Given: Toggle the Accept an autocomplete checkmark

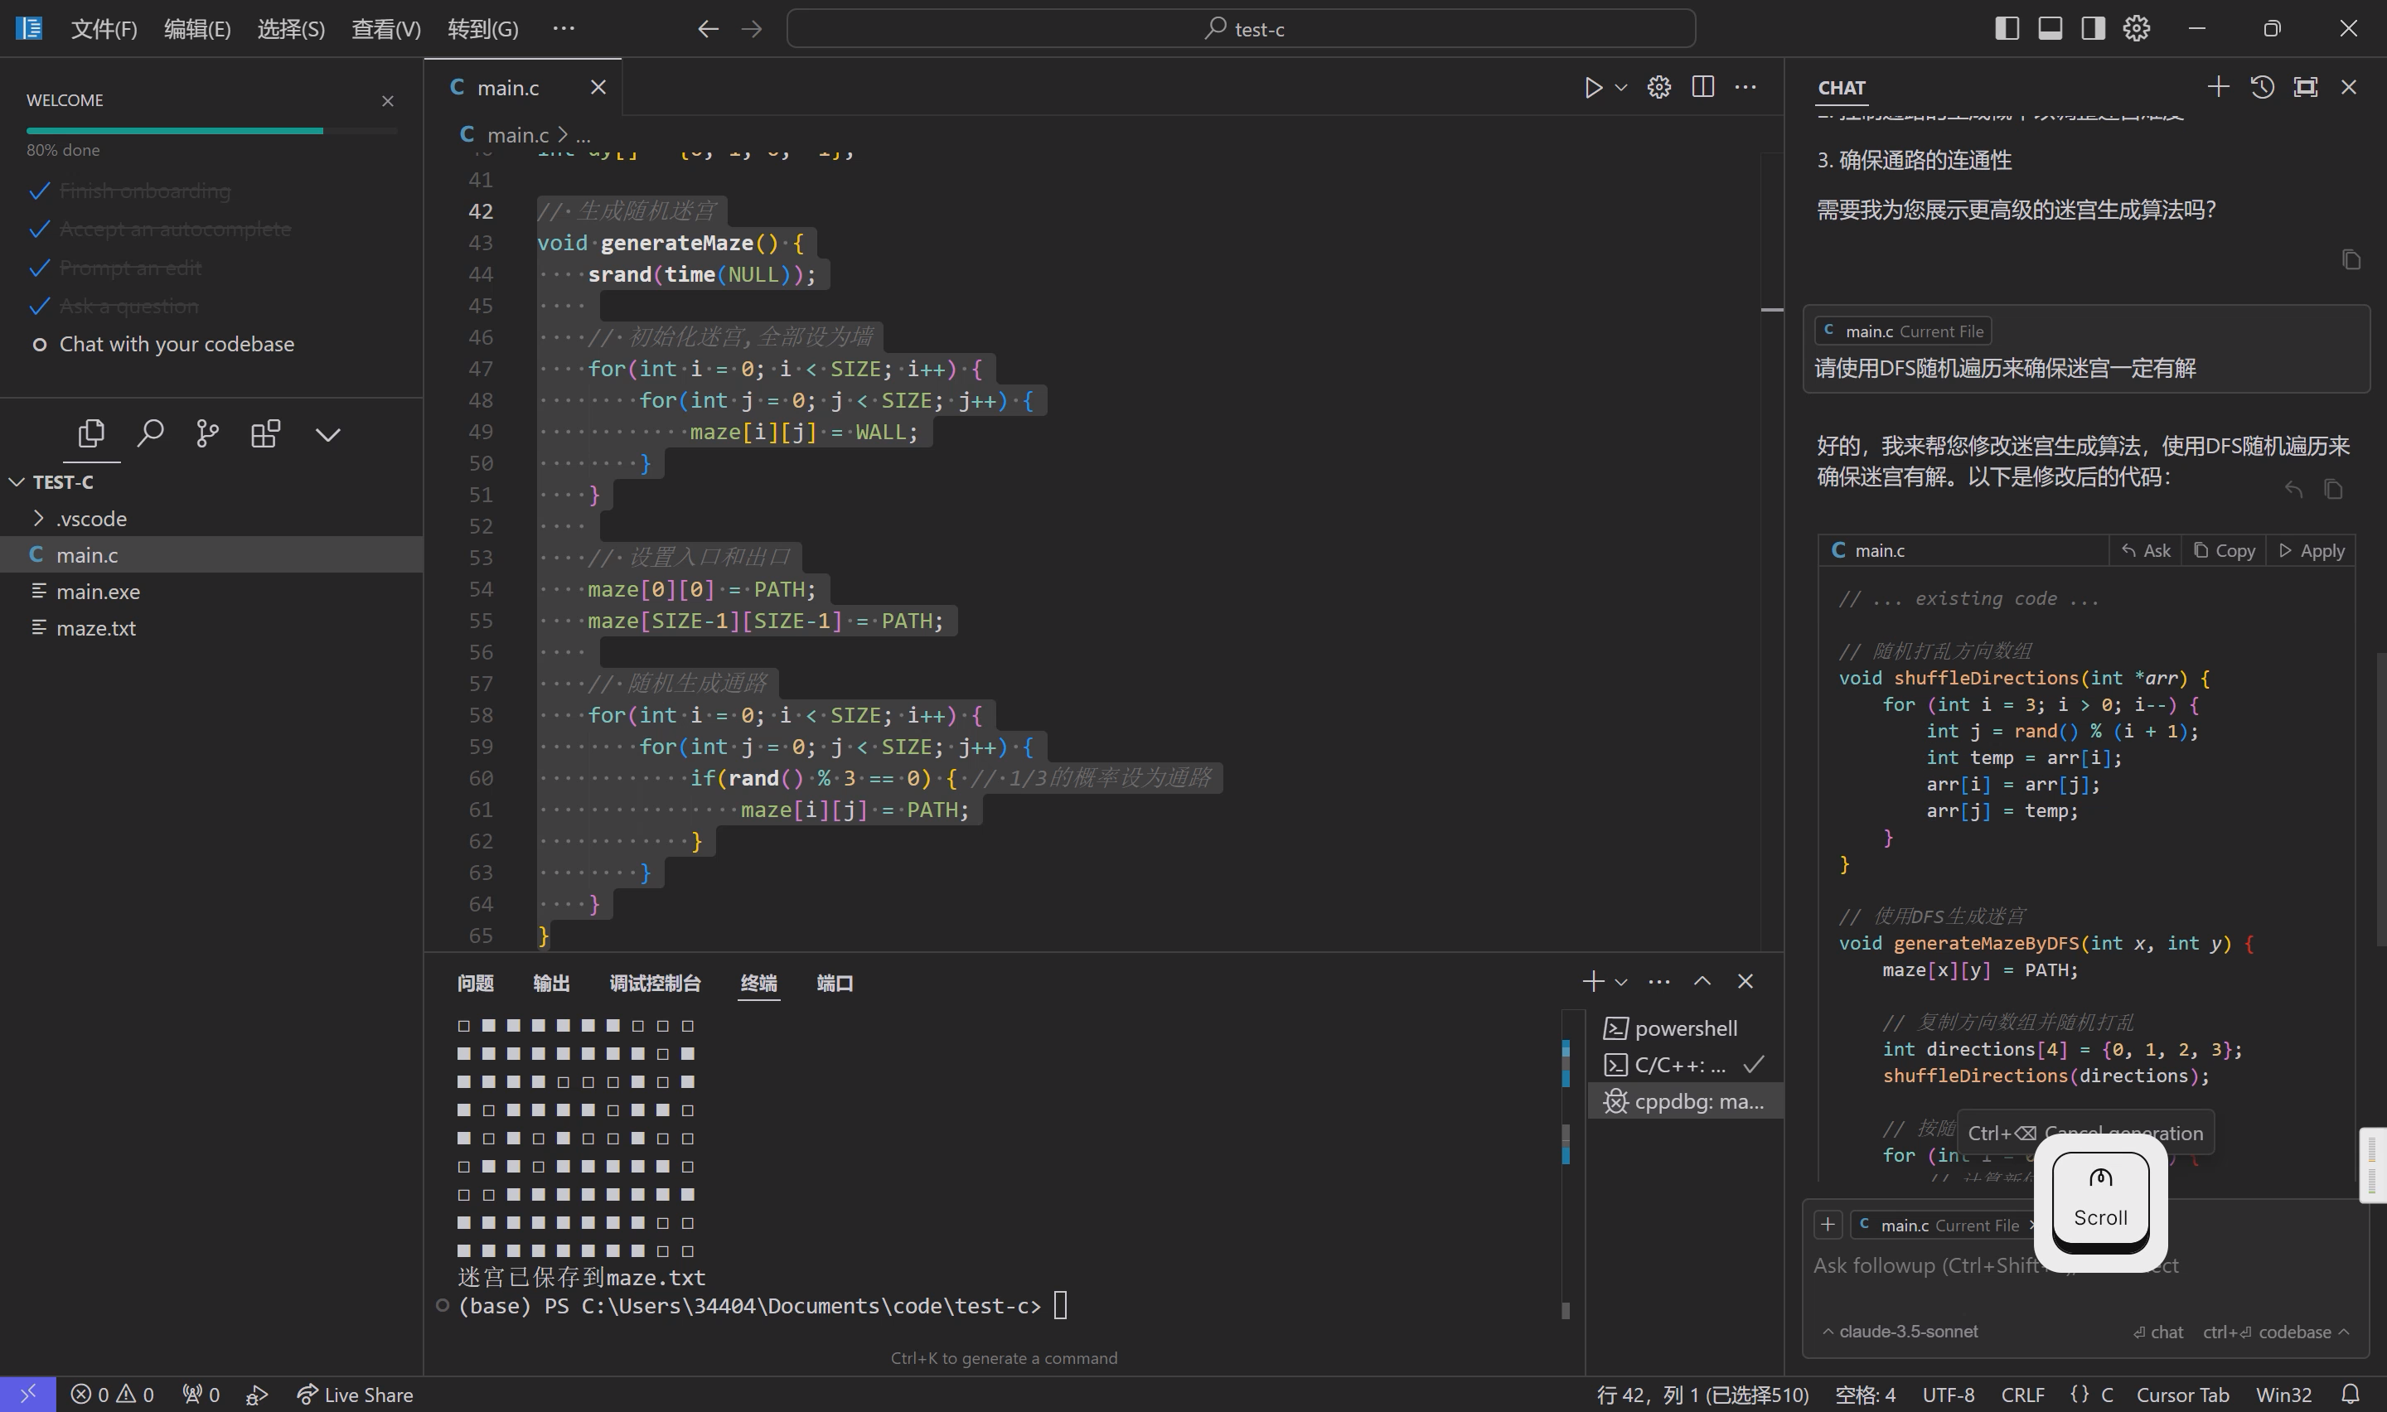Looking at the screenshot, I should tap(39, 230).
